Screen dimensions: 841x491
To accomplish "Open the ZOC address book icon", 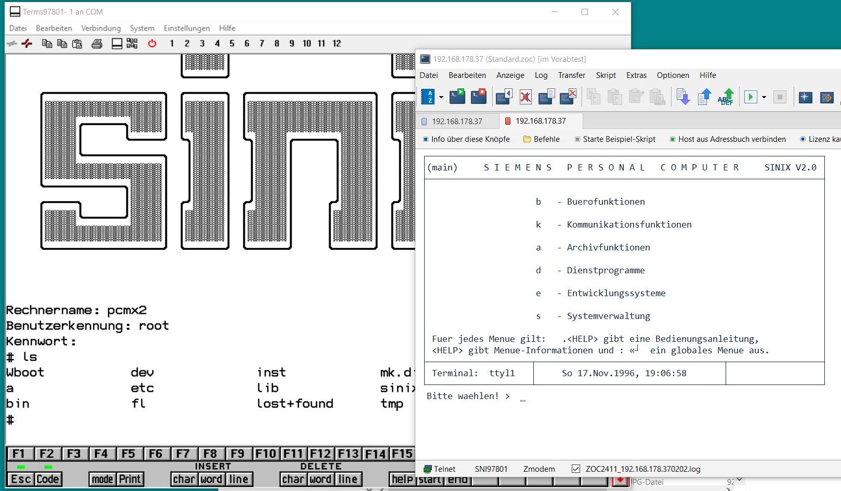I will click(x=427, y=97).
